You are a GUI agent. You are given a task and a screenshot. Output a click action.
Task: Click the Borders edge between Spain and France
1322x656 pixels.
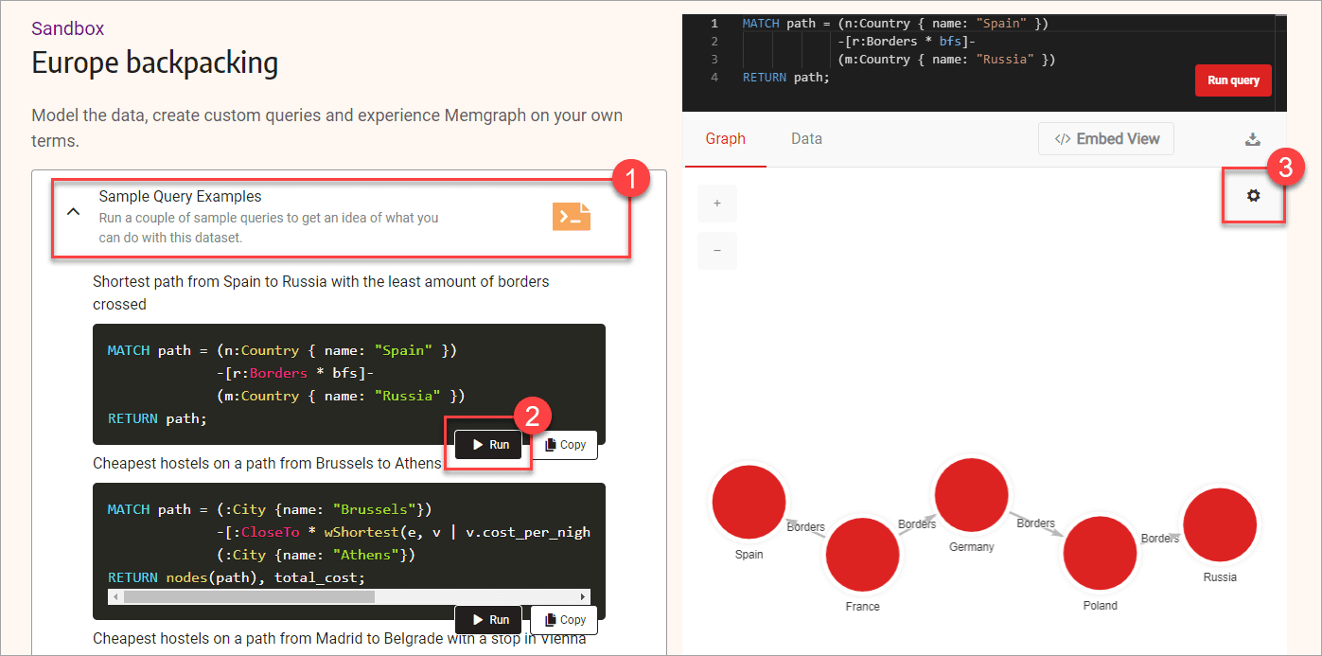coord(806,527)
